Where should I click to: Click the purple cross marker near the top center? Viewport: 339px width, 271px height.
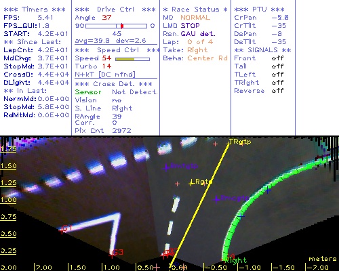(x=166, y=167)
